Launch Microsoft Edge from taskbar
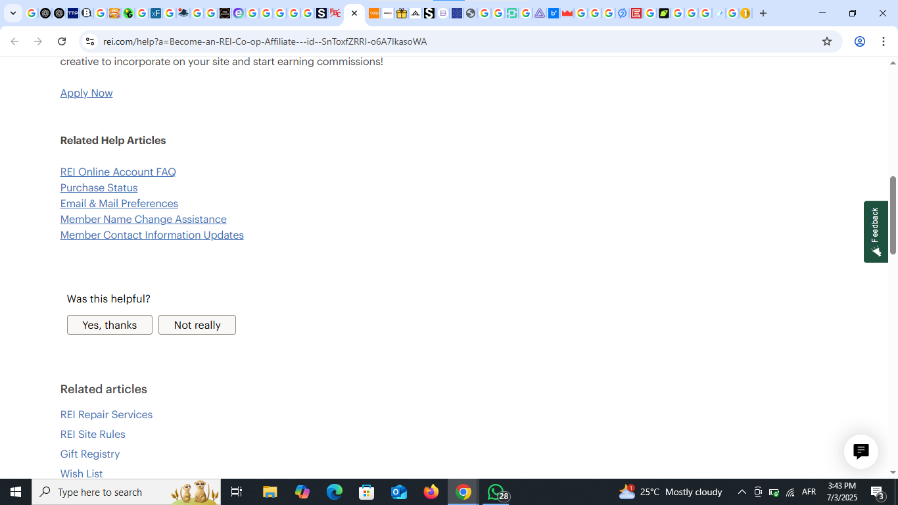This screenshot has height=505, width=898. pyautogui.click(x=335, y=492)
